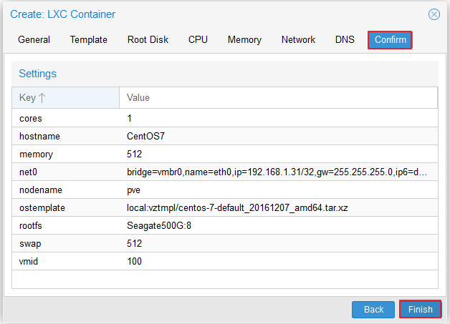The image size is (450, 324).
Task: Select the cores settings row
Action: [x=225, y=118]
